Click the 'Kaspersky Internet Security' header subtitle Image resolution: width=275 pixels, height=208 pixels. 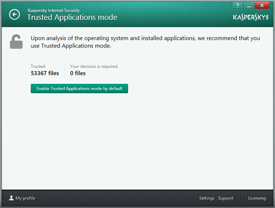click(x=53, y=10)
